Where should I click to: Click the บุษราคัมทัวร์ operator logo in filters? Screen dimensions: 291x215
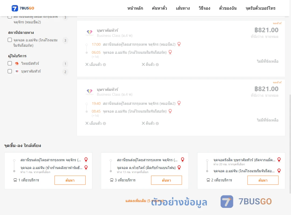[17, 71]
